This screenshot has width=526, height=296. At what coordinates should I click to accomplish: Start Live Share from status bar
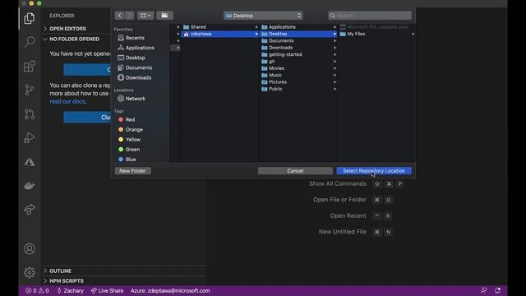pos(108,290)
